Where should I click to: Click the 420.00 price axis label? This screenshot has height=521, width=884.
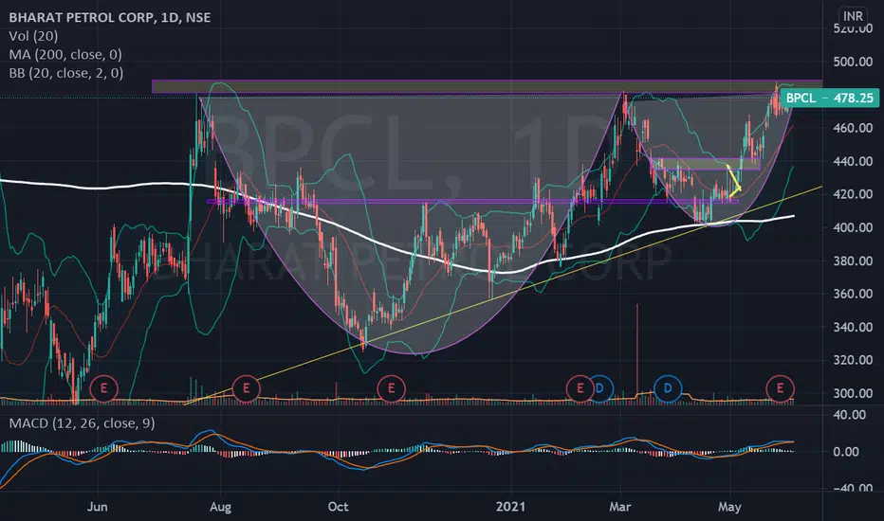click(853, 194)
